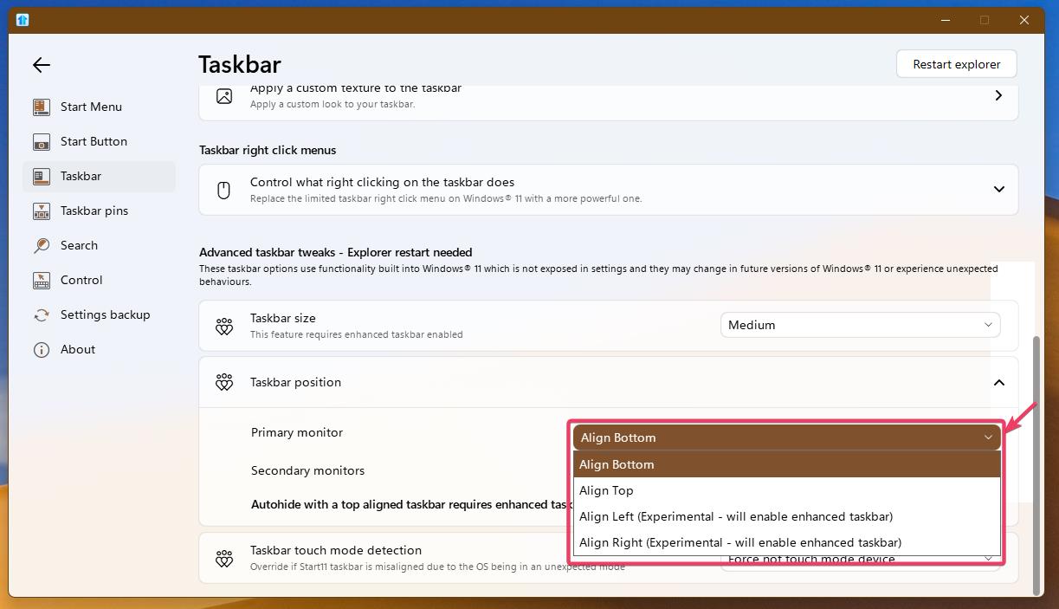Open the Start Menu icon in sidebar
The image size is (1059, 609).
coord(42,107)
